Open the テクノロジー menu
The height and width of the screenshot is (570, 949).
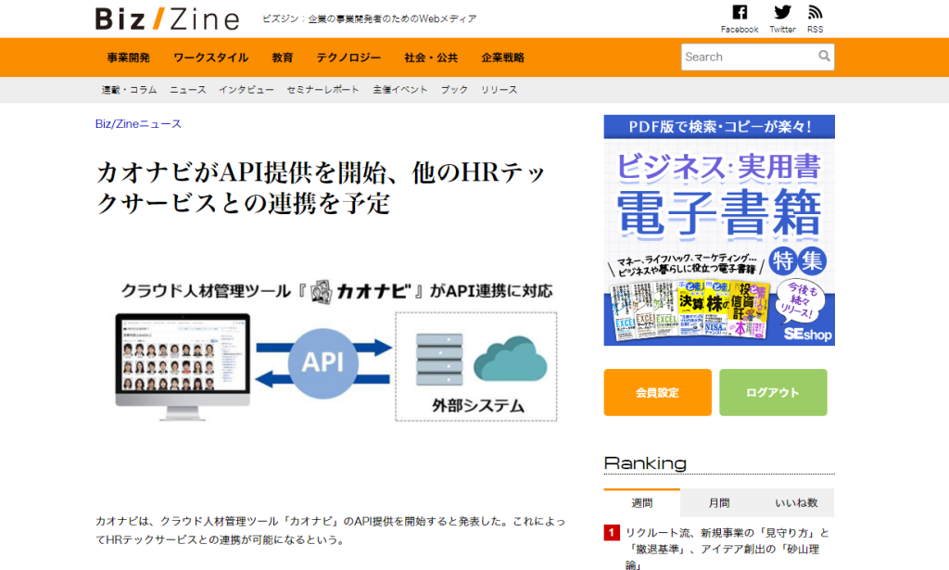[x=348, y=57]
